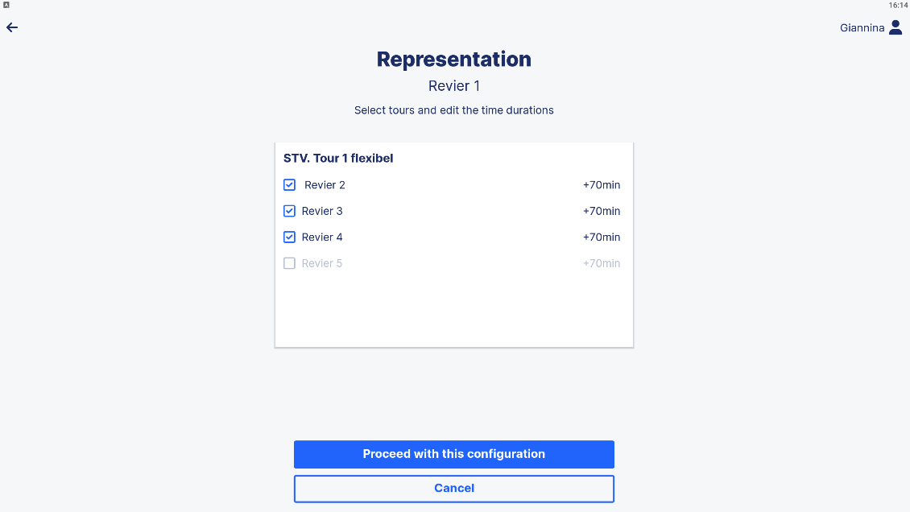Image resolution: width=910 pixels, height=512 pixels.
Task: Select the Revier 2 label
Action: 325,185
